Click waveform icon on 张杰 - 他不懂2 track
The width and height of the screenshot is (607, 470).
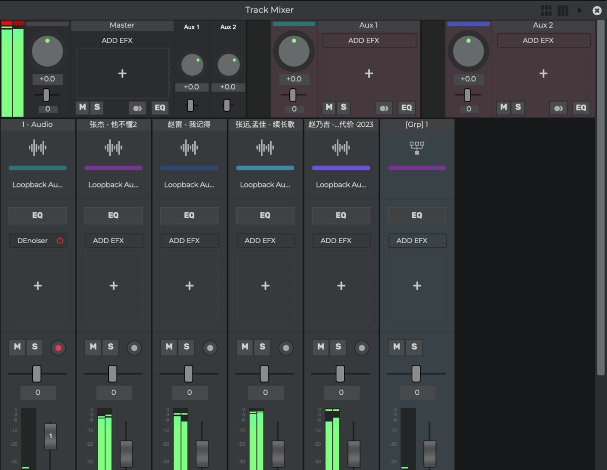click(x=113, y=148)
